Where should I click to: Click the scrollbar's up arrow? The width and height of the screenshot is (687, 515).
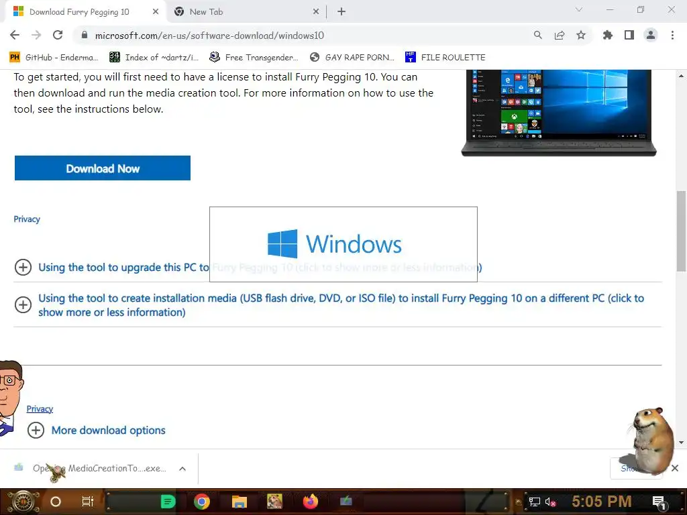(681, 76)
